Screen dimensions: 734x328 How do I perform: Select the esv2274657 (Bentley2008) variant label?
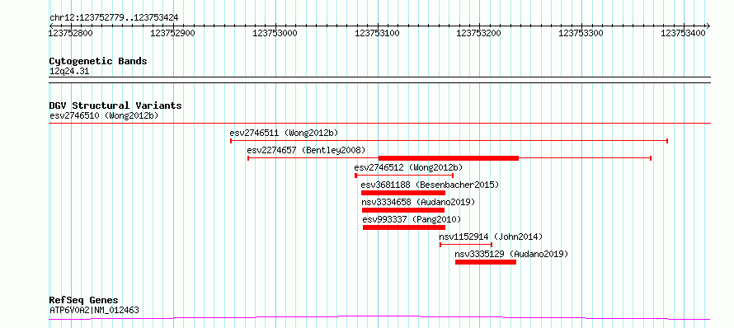[306, 150]
